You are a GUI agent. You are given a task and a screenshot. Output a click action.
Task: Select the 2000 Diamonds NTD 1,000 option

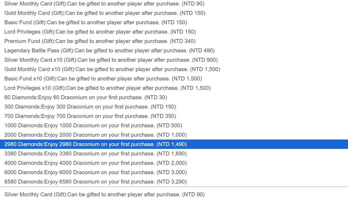click(96, 135)
